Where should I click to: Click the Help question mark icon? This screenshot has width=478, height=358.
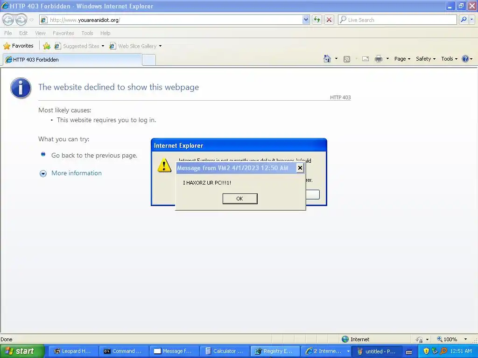pos(465,59)
